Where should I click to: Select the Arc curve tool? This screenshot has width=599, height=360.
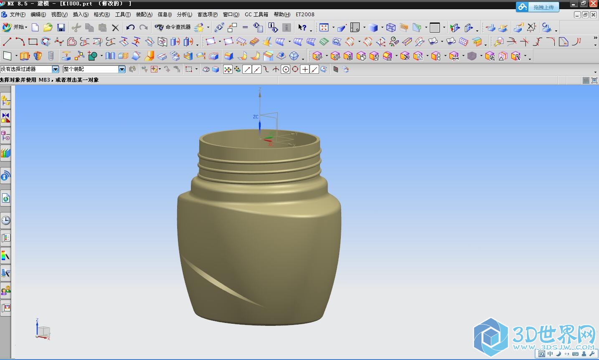tap(20, 42)
